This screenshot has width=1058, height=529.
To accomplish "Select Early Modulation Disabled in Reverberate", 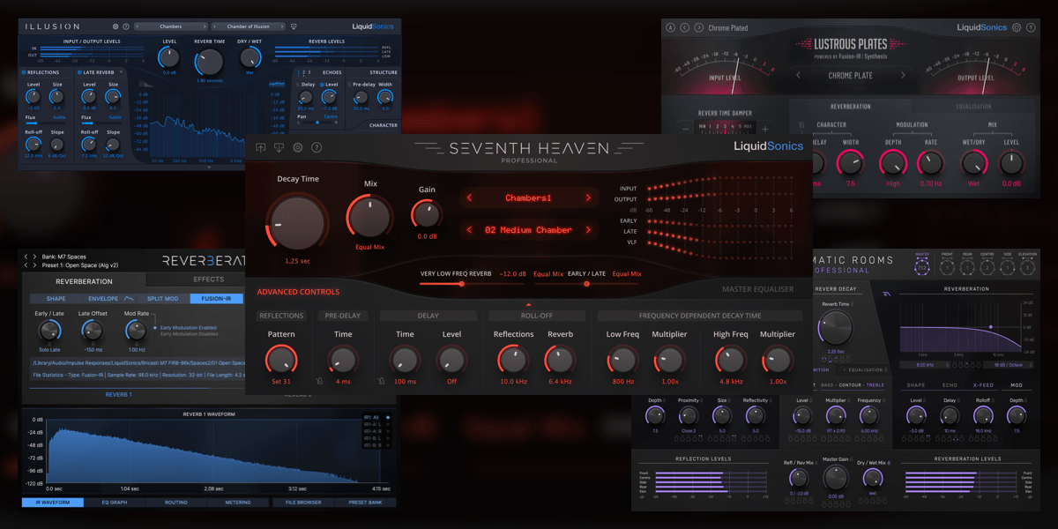I will (155, 334).
